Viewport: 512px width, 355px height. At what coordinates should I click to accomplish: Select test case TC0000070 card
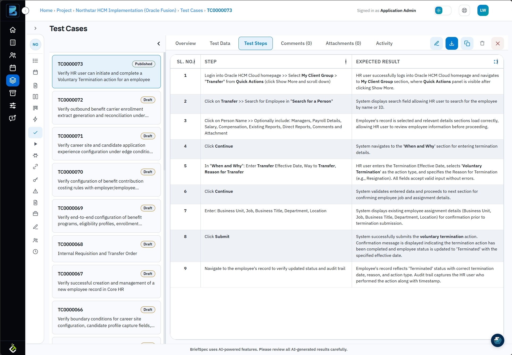(106, 180)
